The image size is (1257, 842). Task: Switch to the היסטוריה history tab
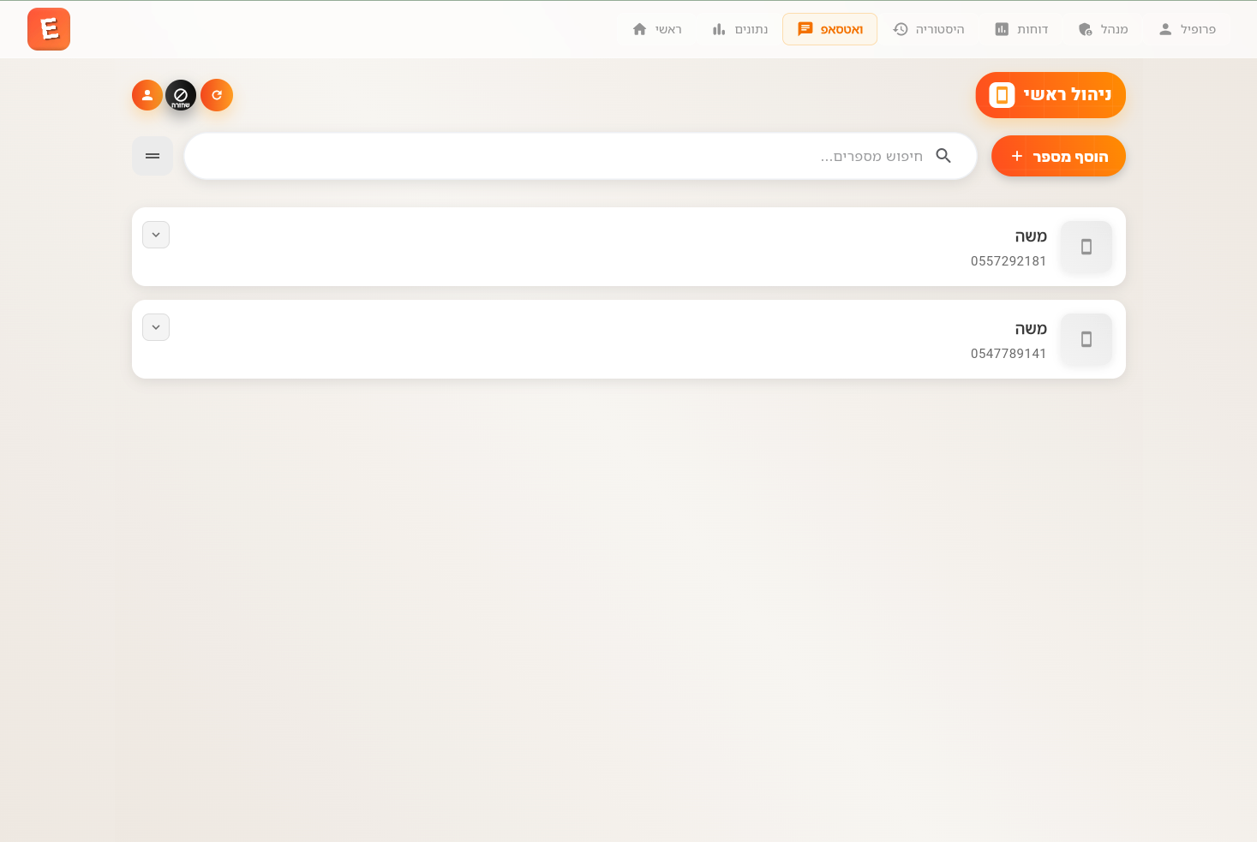point(929,29)
